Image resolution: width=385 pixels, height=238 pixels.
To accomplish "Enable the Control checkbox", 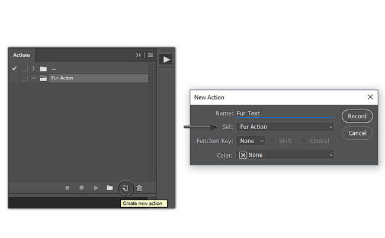I will click(304, 140).
